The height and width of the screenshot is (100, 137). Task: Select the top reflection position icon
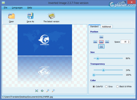pyautogui.click(x=101, y=37)
